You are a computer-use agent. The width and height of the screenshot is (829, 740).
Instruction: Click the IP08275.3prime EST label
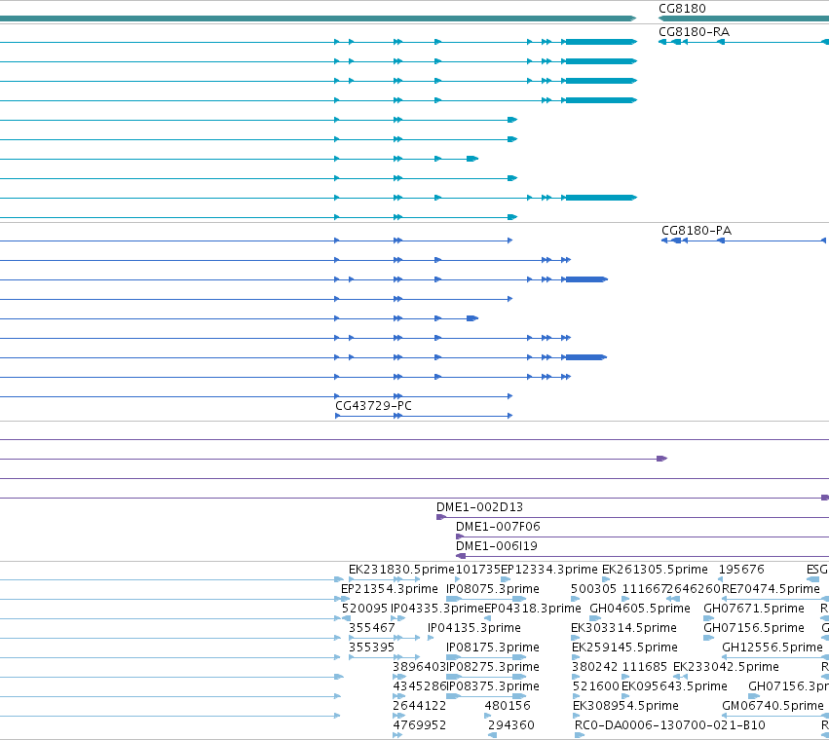click(492, 667)
